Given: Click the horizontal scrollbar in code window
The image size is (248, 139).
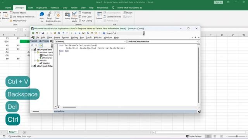Looking at the screenshot, I should 69,107.
